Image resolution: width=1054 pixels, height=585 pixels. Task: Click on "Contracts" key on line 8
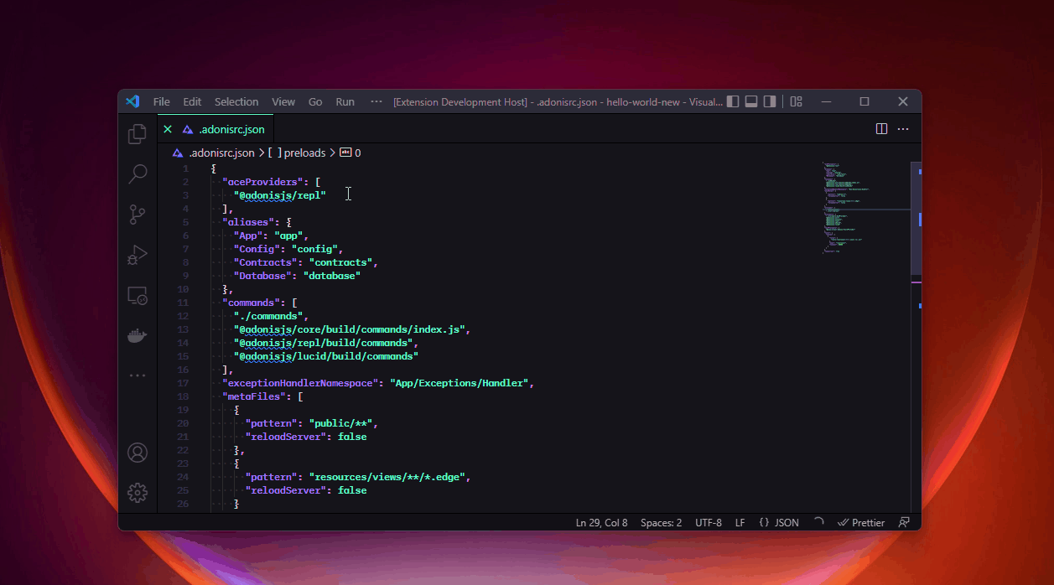click(x=266, y=262)
